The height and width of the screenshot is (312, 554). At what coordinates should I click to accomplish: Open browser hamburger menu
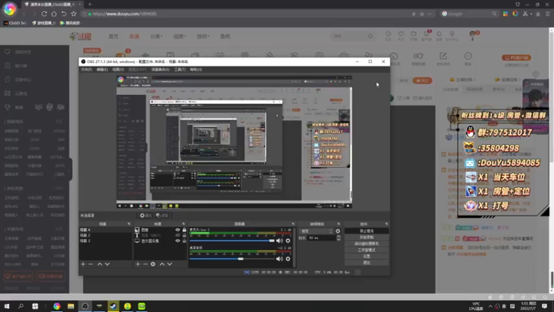tap(548, 14)
